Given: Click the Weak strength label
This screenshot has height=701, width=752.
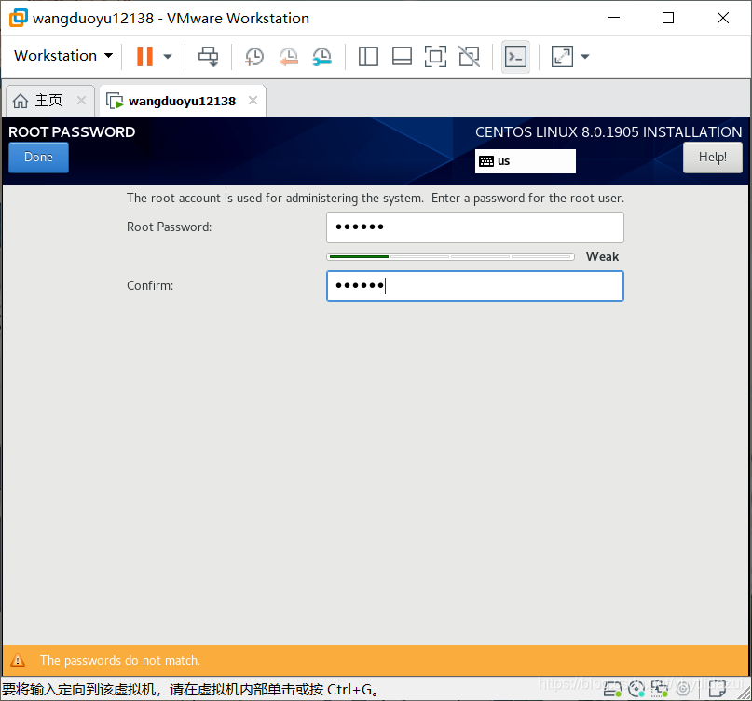Looking at the screenshot, I should (x=602, y=256).
